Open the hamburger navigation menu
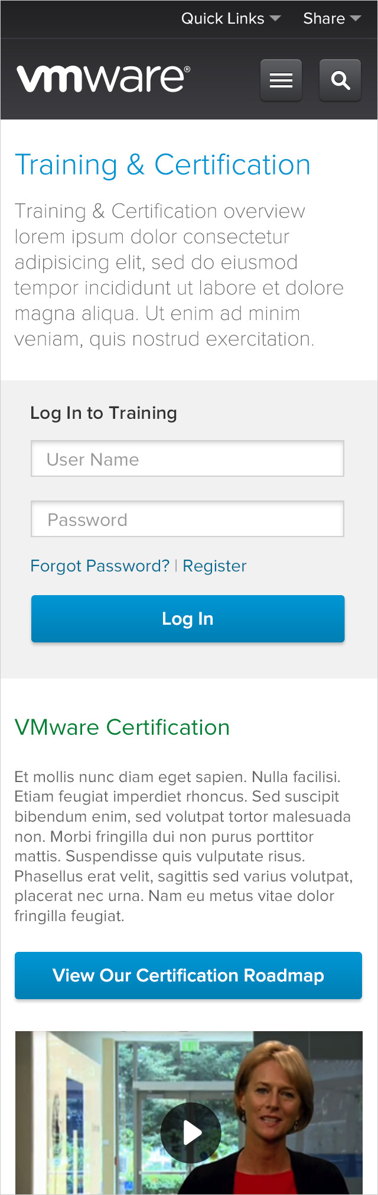Image resolution: width=378 pixels, height=1195 pixels. (x=281, y=80)
